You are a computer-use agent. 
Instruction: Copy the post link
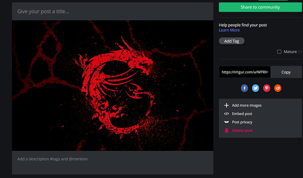point(286,72)
